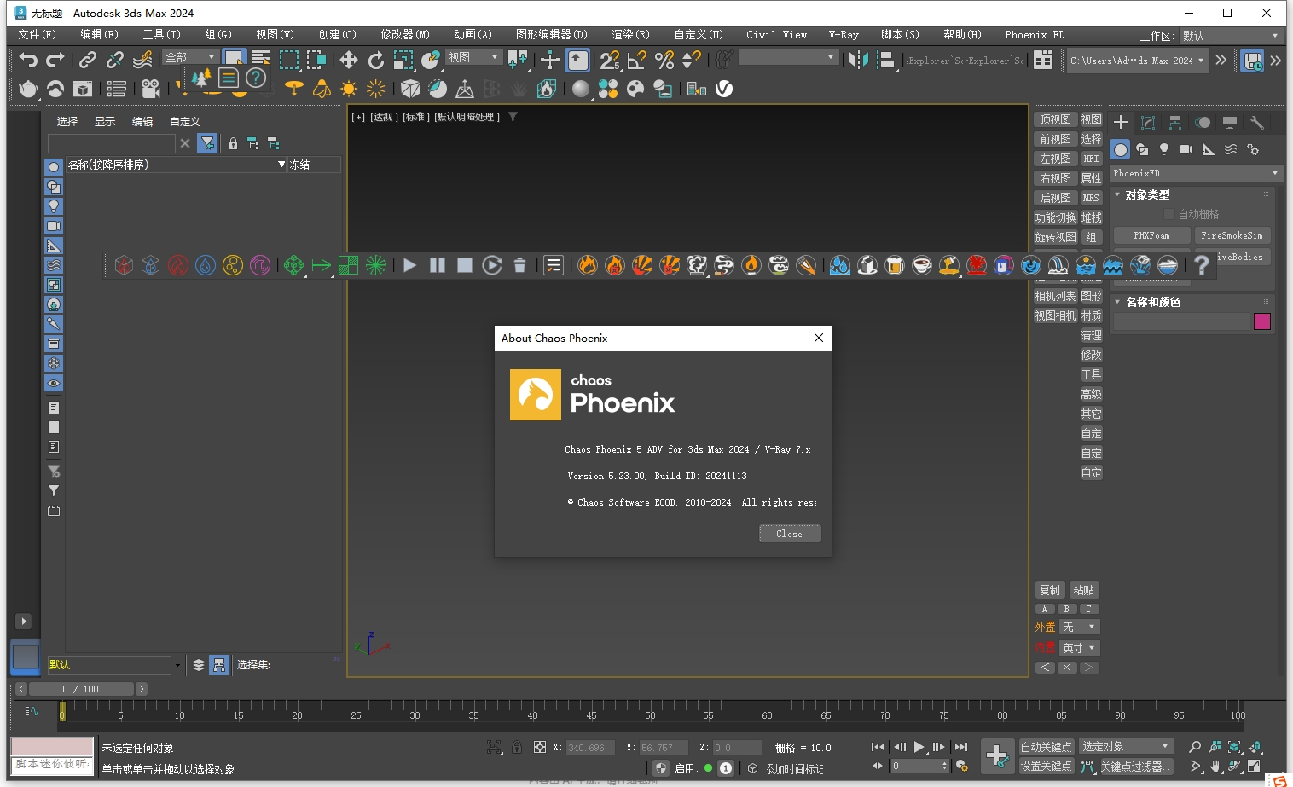Pause the Phoenix simulation
Image resolution: width=1293 pixels, height=787 pixels.
[438, 265]
